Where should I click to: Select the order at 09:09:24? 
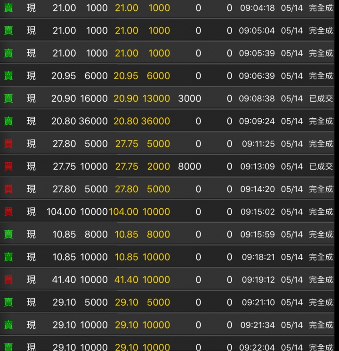point(167,121)
